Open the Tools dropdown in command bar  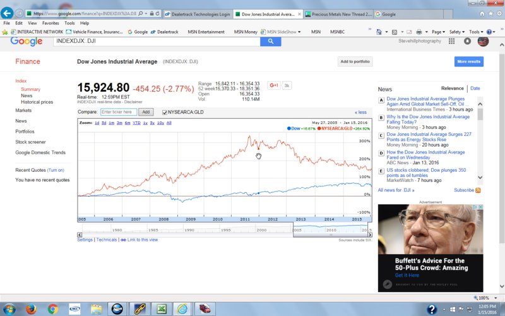(x=476, y=32)
